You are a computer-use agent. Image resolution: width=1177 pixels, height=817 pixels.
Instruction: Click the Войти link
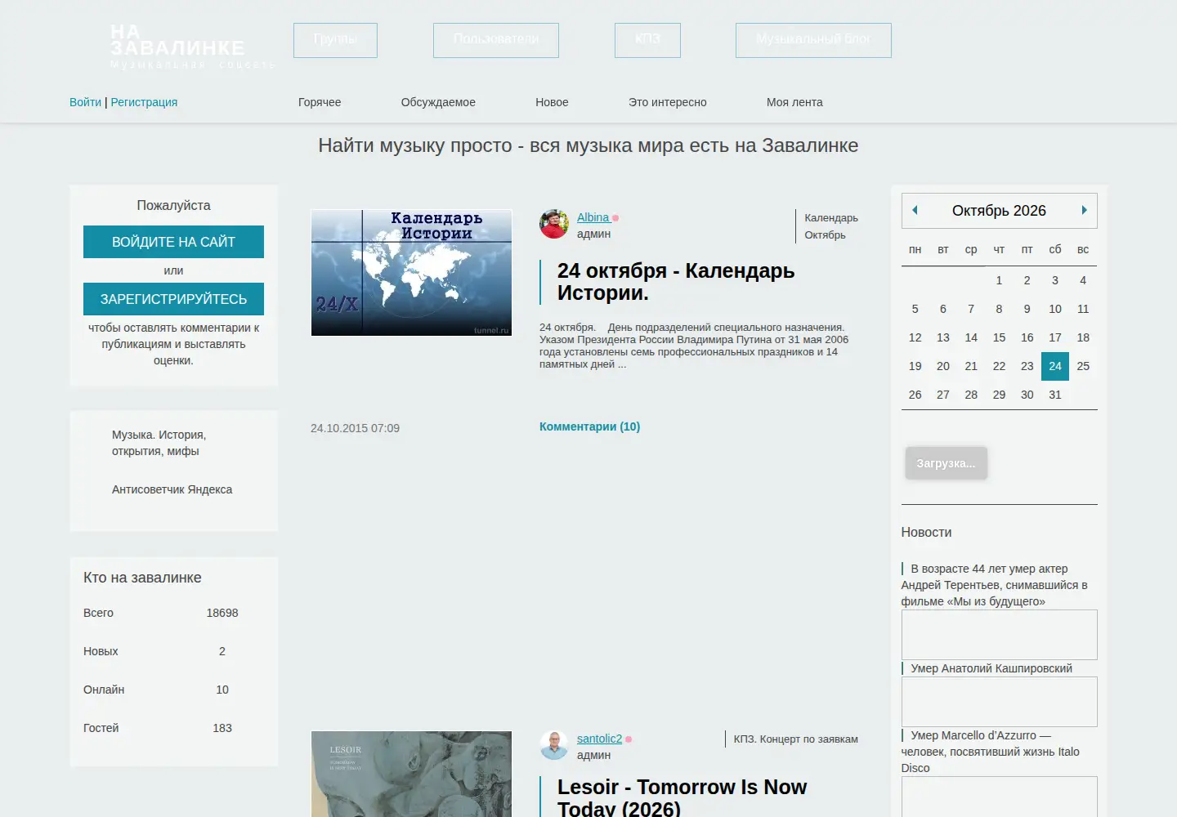coord(85,102)
